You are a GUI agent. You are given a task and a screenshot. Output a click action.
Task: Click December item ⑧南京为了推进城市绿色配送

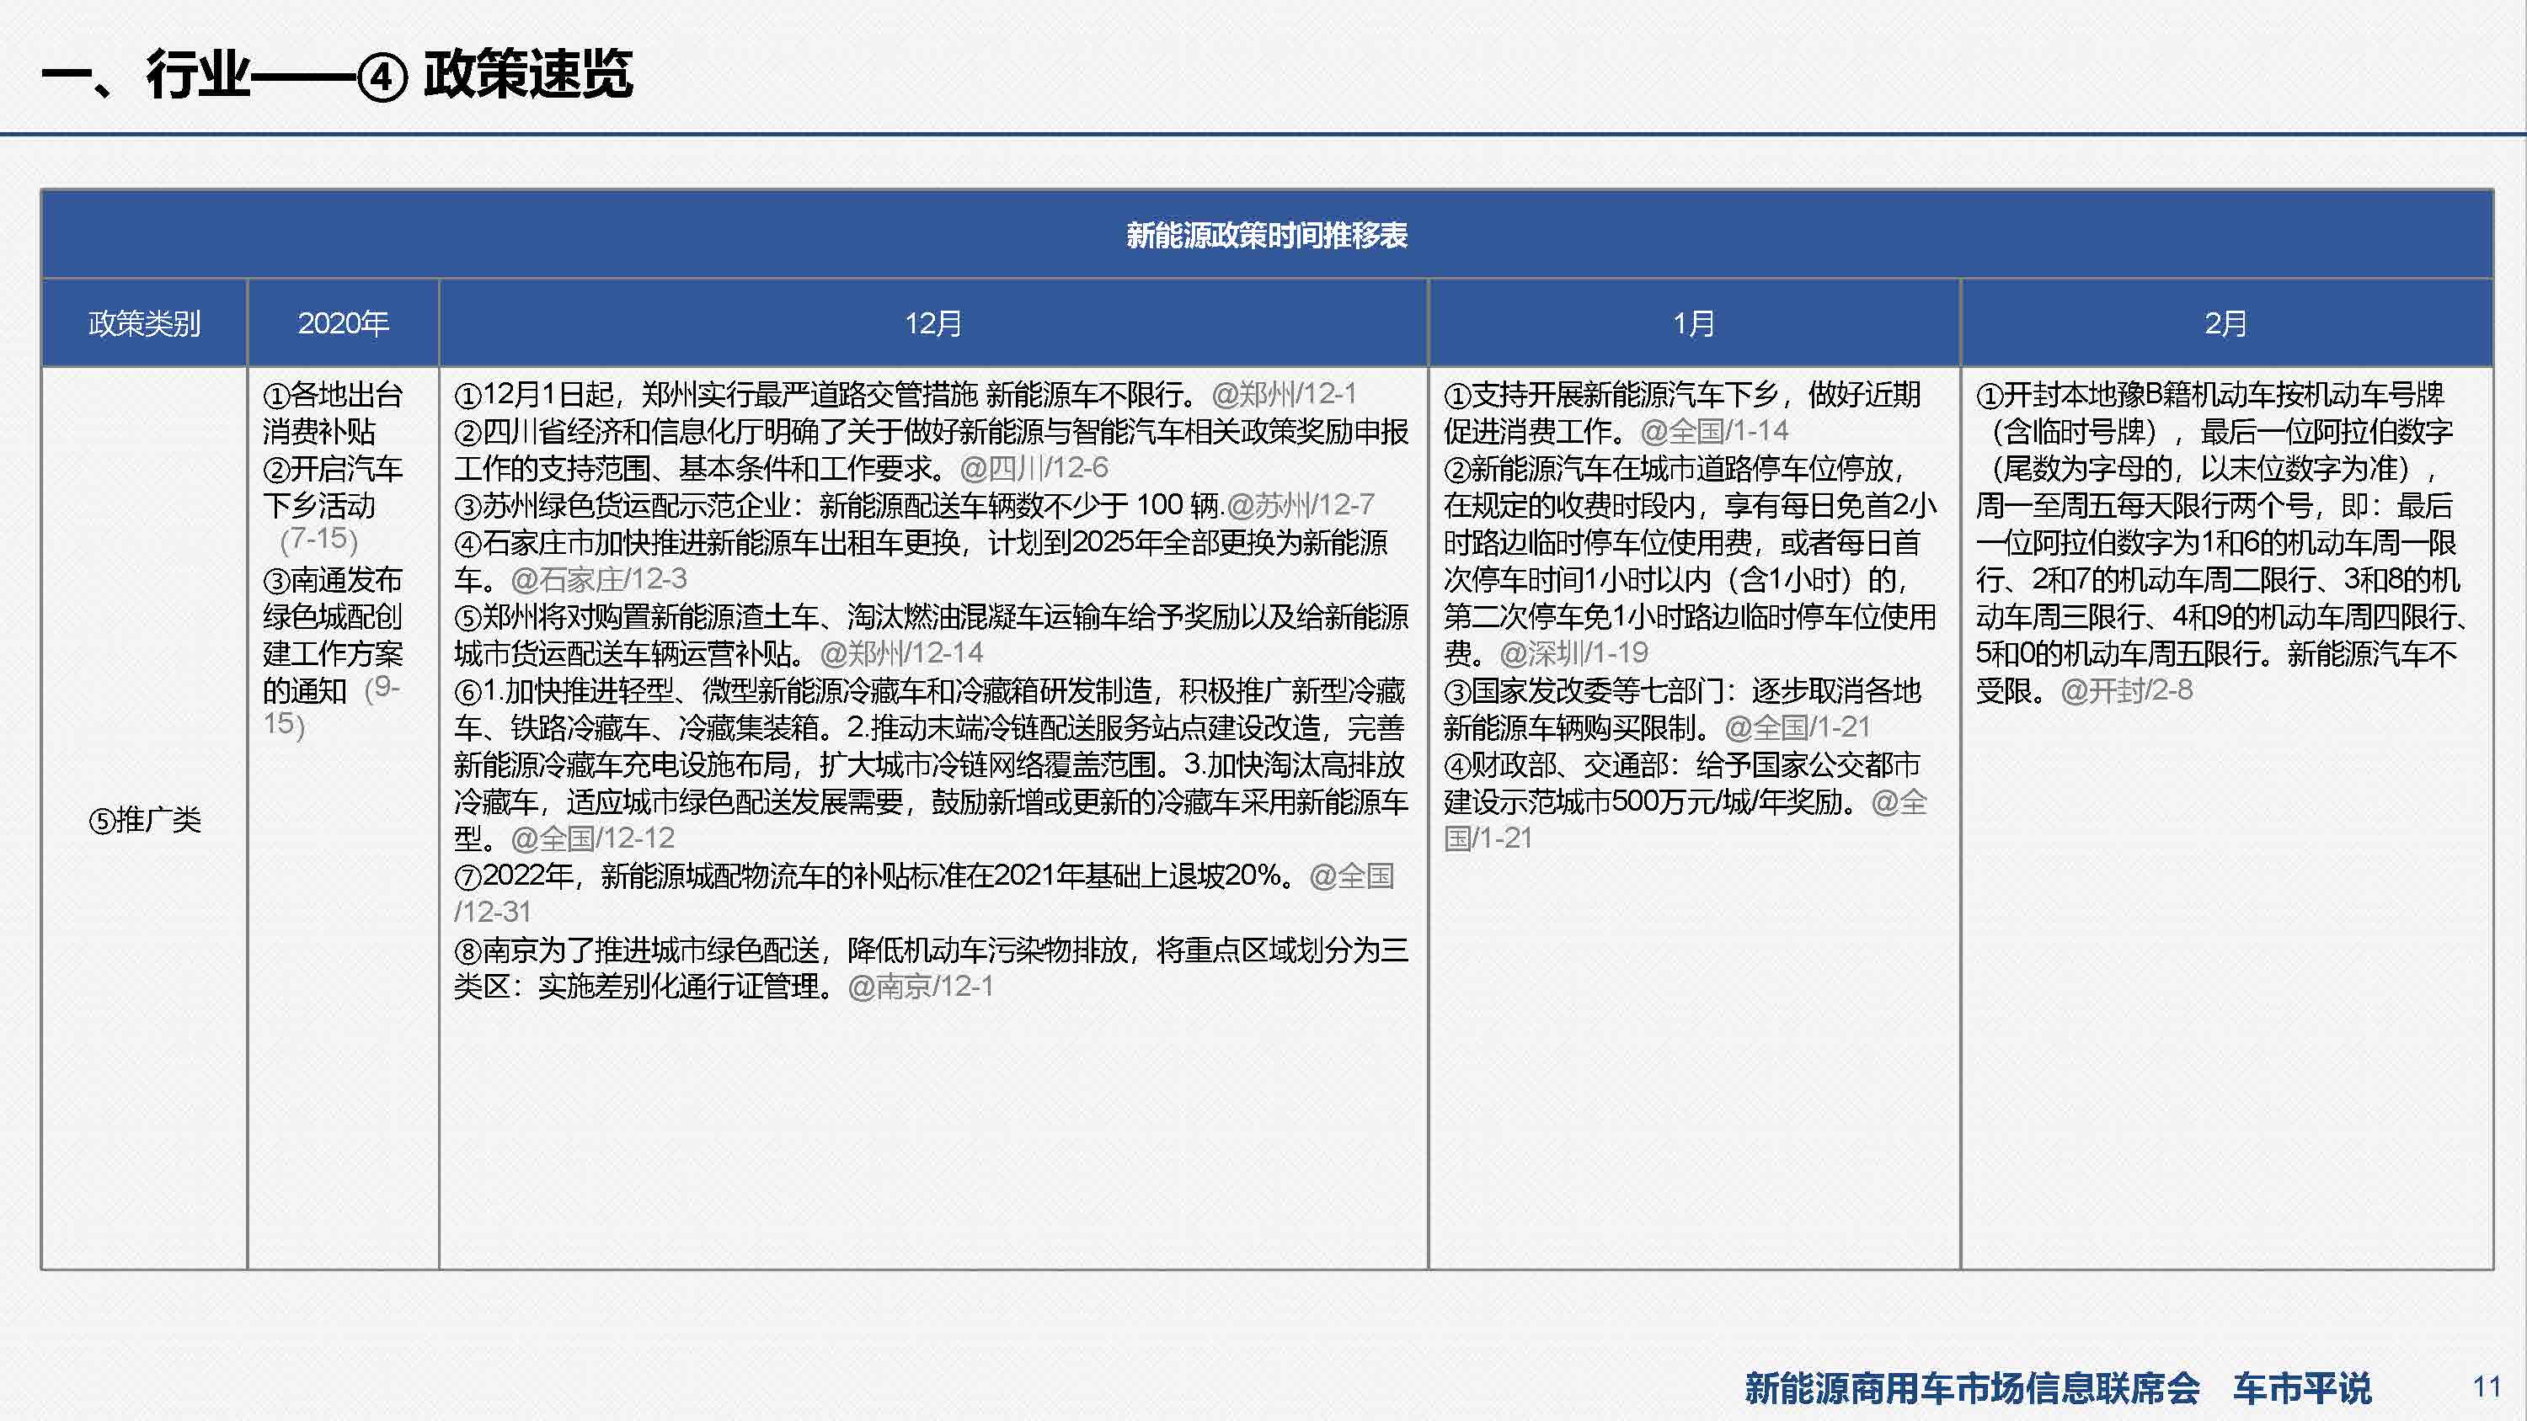pos(931,968)
